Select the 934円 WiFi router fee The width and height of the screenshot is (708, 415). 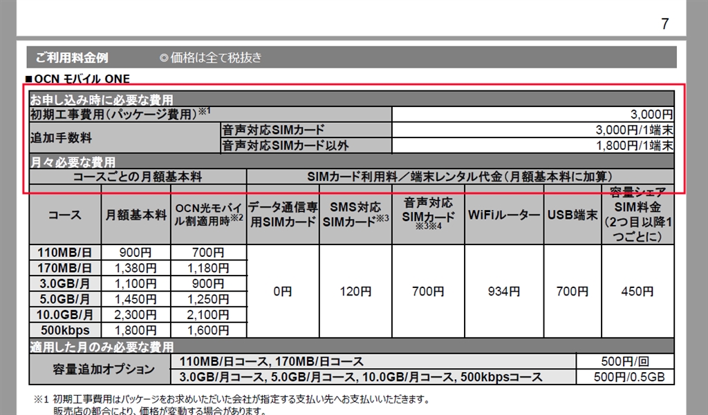[x=504, y=291]
